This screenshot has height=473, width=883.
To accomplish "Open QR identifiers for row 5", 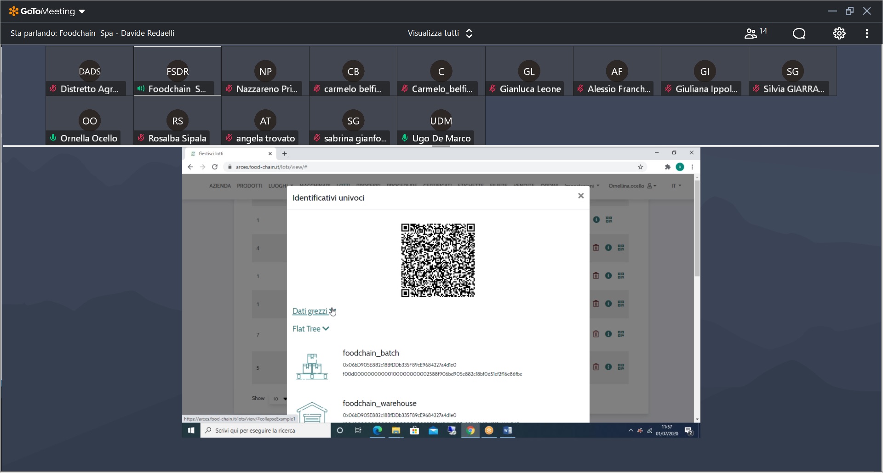I will click(x=621, y=367).
